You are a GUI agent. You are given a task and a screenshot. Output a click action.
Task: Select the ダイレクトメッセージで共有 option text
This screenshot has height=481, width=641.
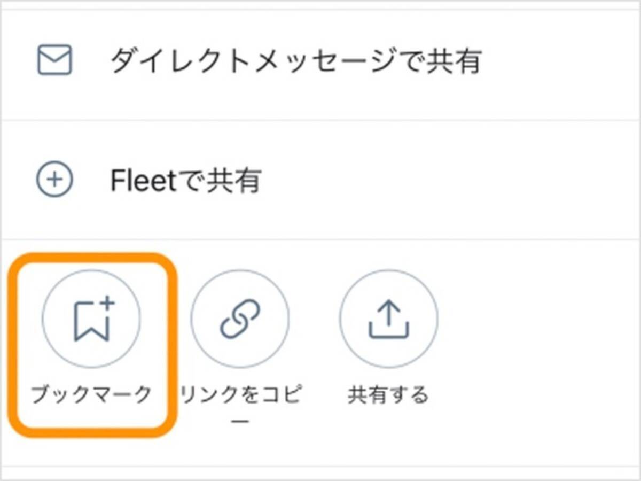[x=296, y=61]
